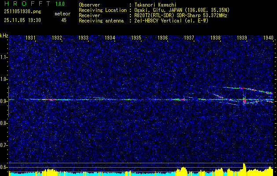Viewport: 277px width, 176px height.
Task: Click the 1.1 kHz frequency label
Action: [x=4, y=57]
